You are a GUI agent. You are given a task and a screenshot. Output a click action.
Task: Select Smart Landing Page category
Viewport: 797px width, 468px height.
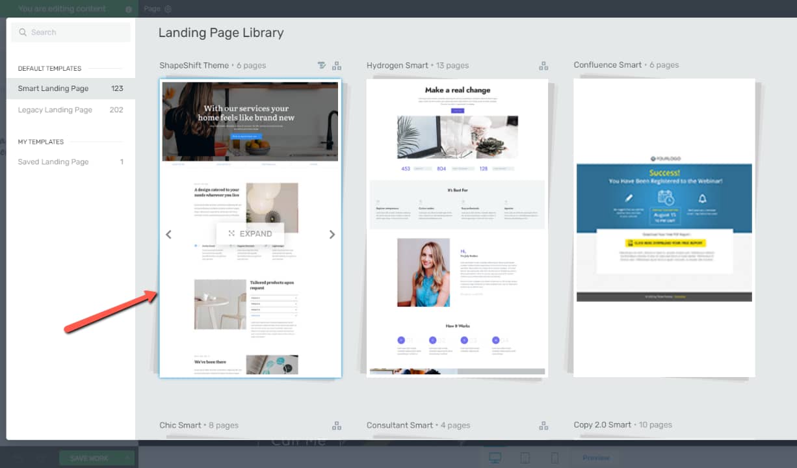coord(70,88)
